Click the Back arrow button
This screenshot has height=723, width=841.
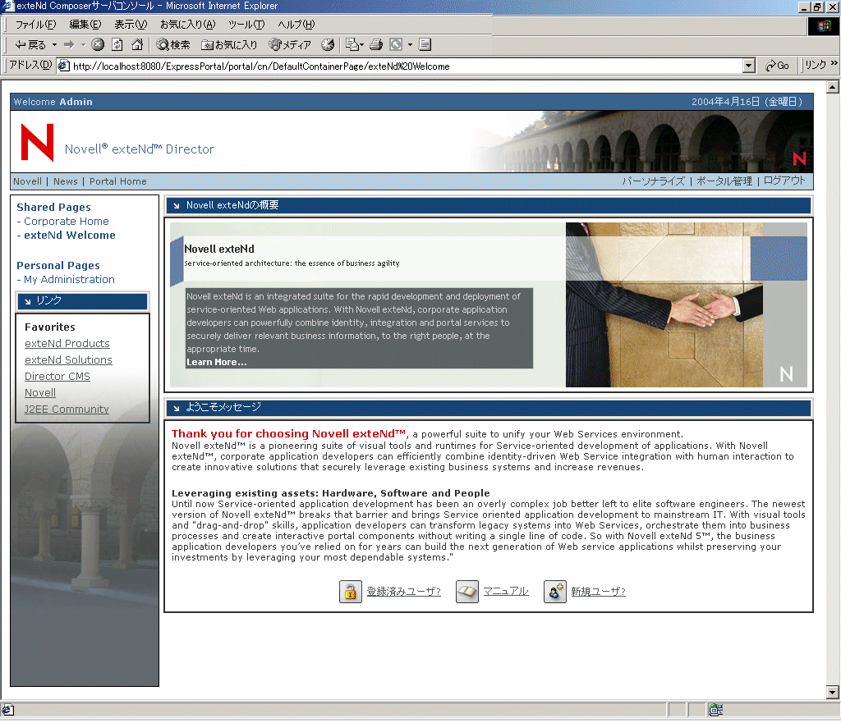pyautogui.click(x=30, y=45)
